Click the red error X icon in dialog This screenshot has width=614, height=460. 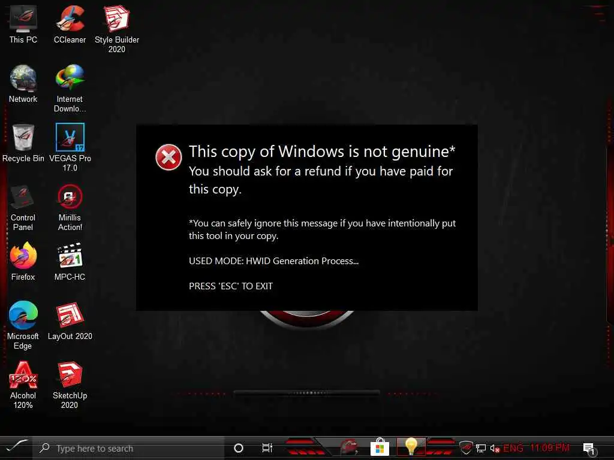click(168, 158)
